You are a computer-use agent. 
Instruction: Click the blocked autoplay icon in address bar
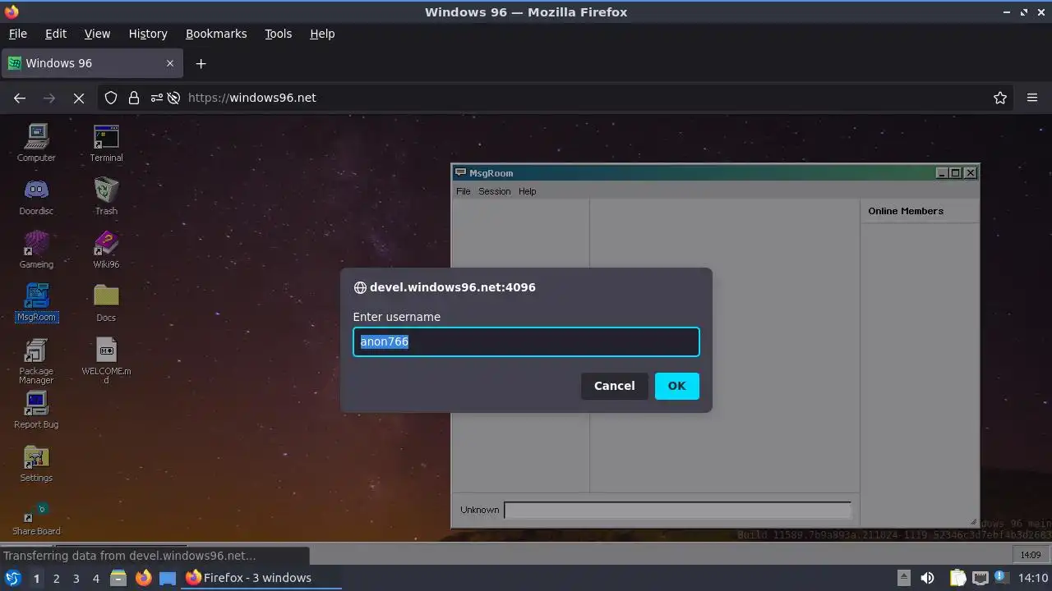click(173, 98)
